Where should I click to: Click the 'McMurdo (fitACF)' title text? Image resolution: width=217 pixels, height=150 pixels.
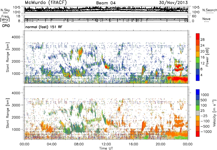coord(46,3)
